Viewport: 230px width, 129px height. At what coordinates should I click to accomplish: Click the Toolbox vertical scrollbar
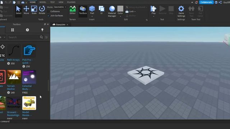[x=48, y=85]
